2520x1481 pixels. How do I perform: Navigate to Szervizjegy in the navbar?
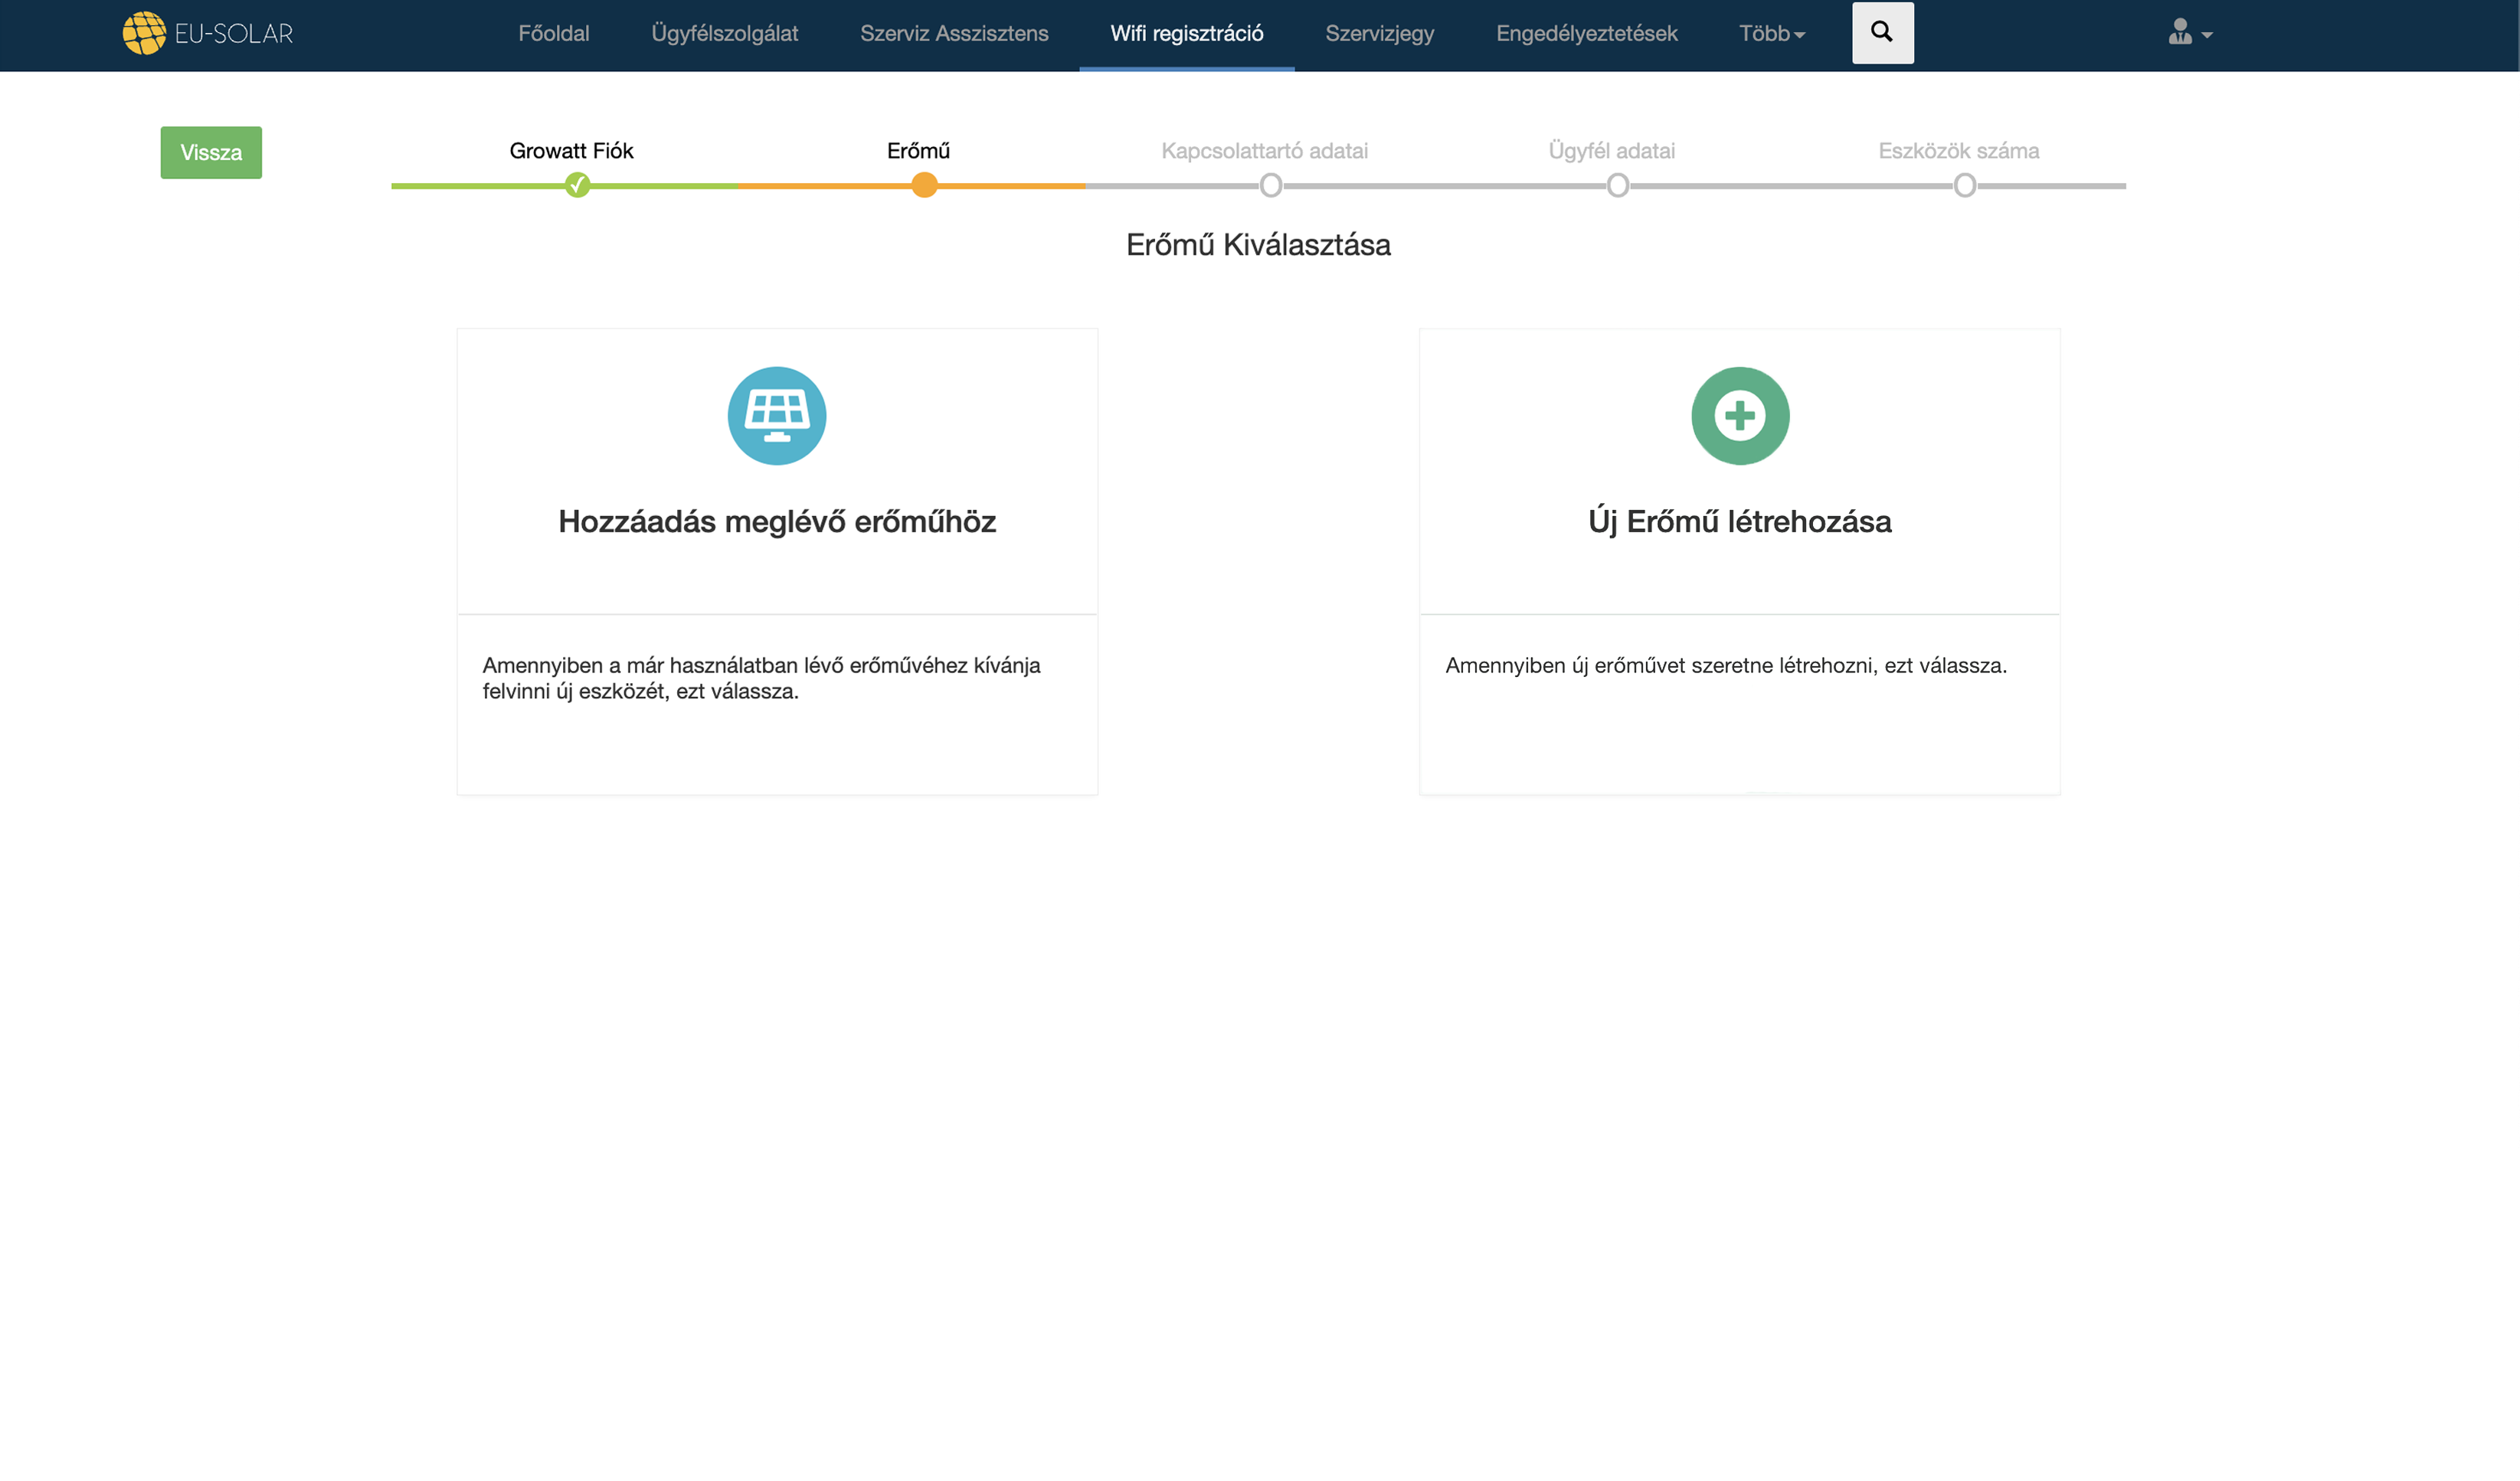point(1379,34)
